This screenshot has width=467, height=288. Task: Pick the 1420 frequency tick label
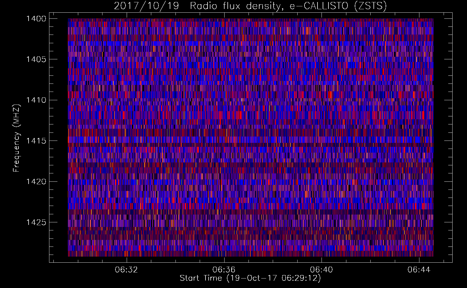point(36,182)
